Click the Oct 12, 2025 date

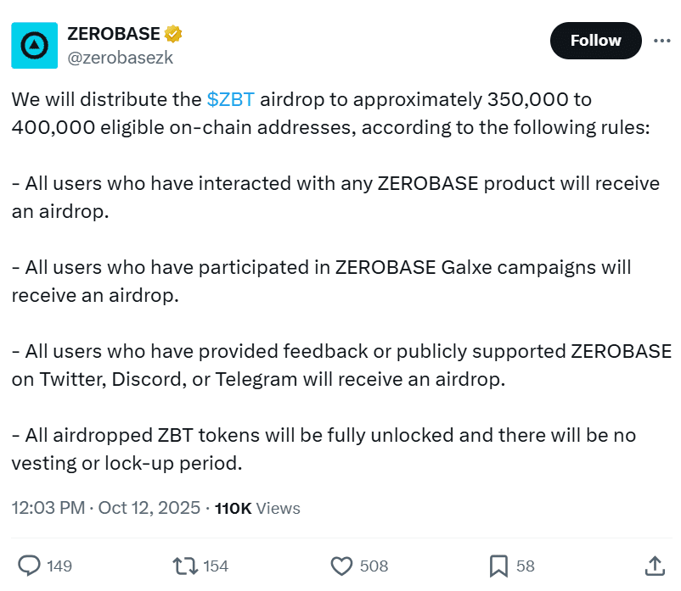click(149, 509)
